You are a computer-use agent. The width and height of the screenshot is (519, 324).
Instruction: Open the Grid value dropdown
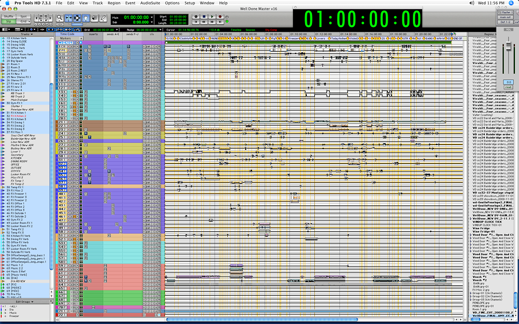(x=117, y=30)
